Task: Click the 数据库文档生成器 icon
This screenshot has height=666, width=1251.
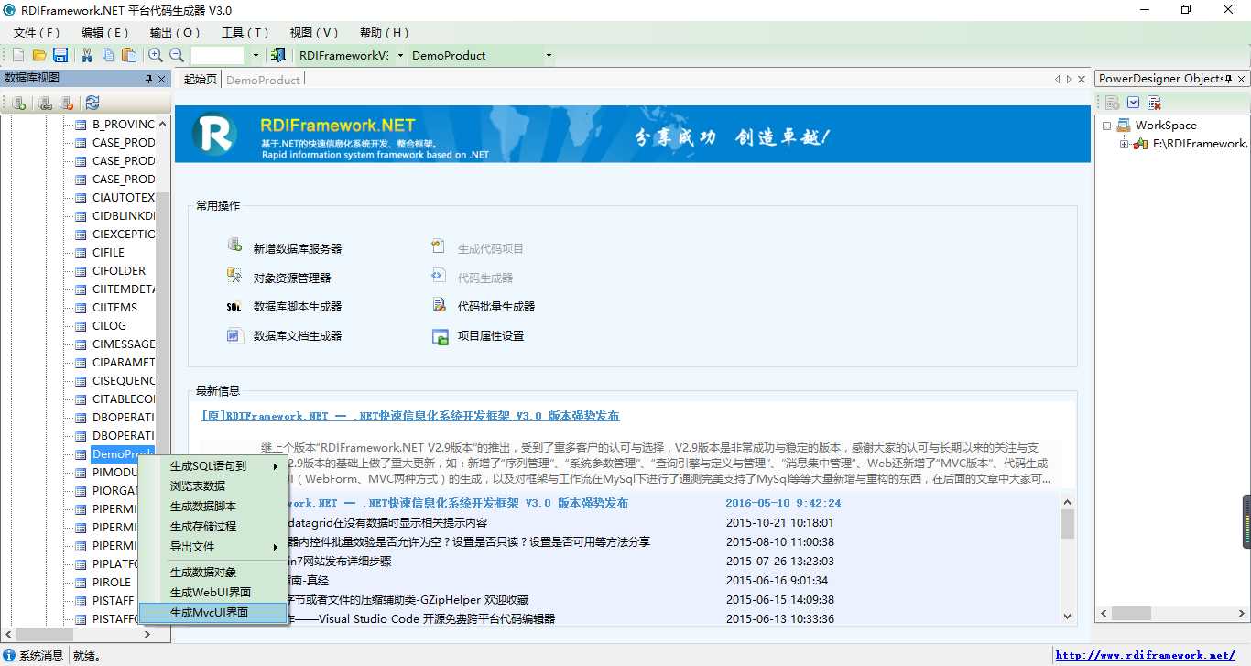Action: [234, 335]
